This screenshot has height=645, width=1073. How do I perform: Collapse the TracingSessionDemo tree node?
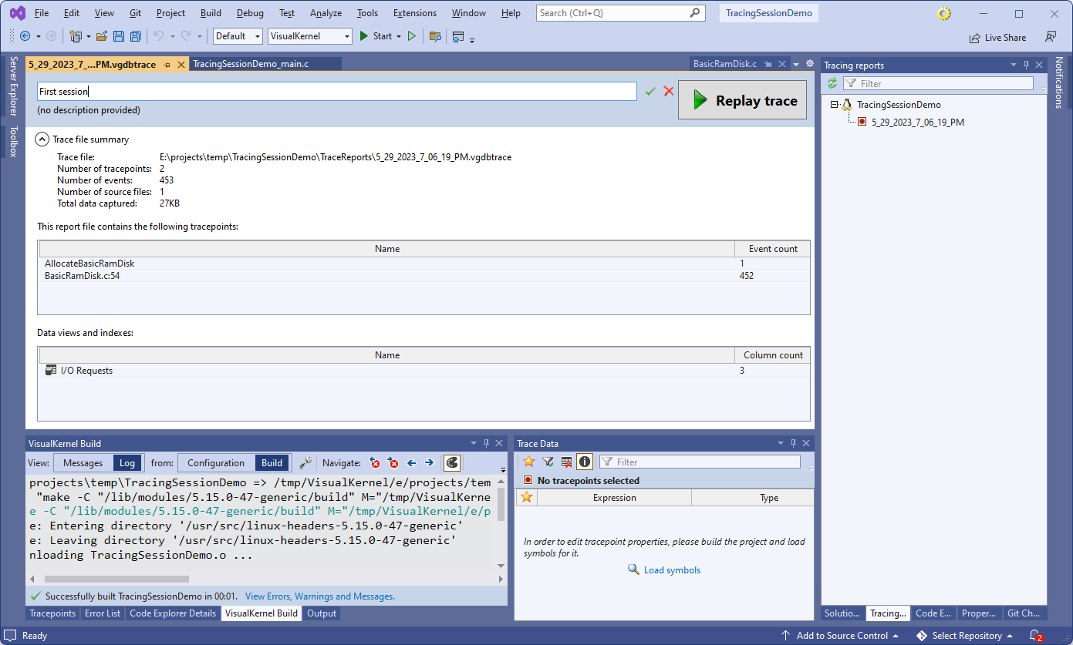tap(835, 105)
